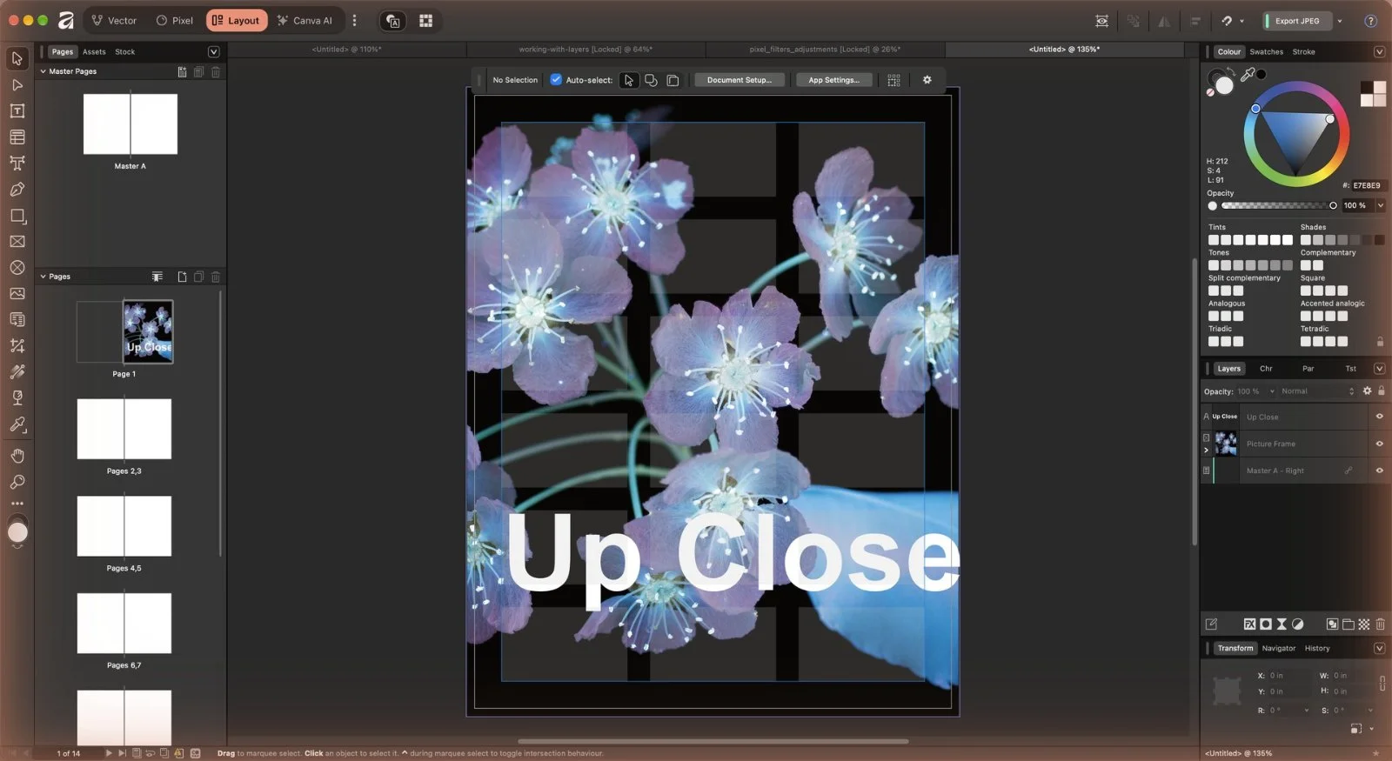Open the colour Opacity percentage dropdown
The image size is (1392, 761).
point(1380,206)
